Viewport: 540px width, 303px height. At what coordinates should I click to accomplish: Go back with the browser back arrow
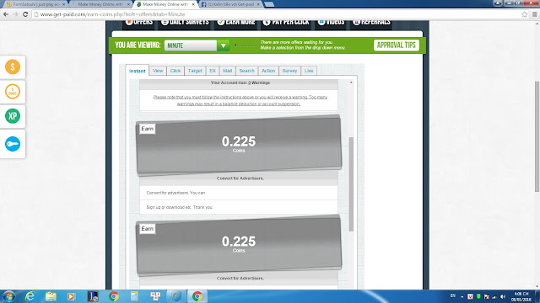click(6, 14)
